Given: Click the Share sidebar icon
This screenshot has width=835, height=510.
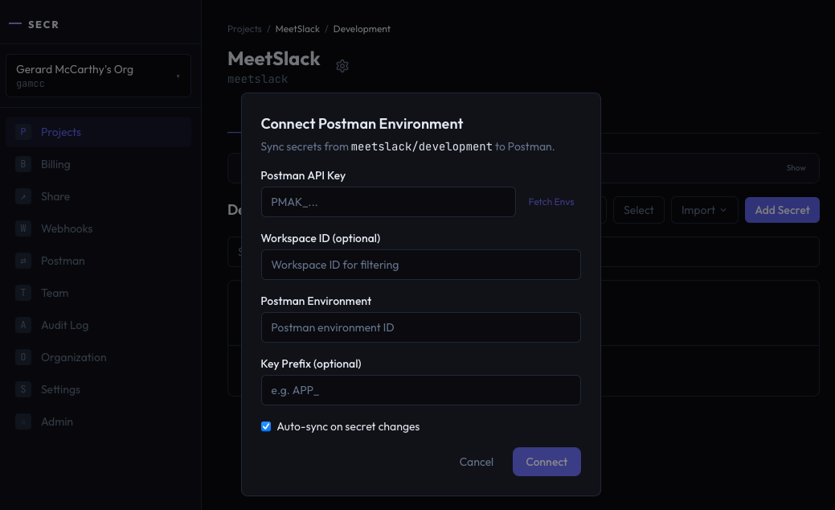Looking at the screenshot, I should 23,196.
